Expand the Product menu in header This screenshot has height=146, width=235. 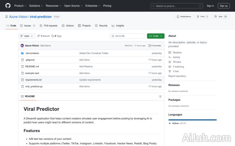(x=20, y=6)
